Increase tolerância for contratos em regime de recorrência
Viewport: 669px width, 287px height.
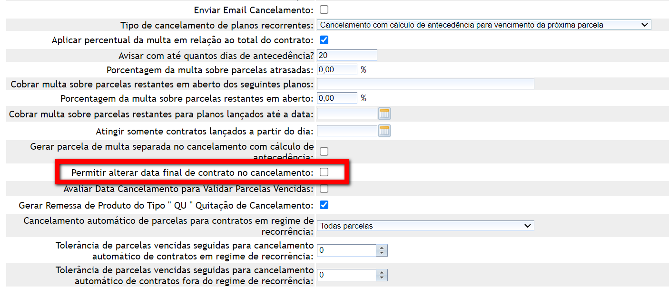[x=382, y=248]
